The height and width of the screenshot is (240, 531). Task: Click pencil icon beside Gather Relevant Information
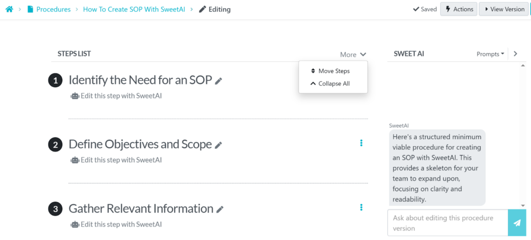click(x=220, y=209)
